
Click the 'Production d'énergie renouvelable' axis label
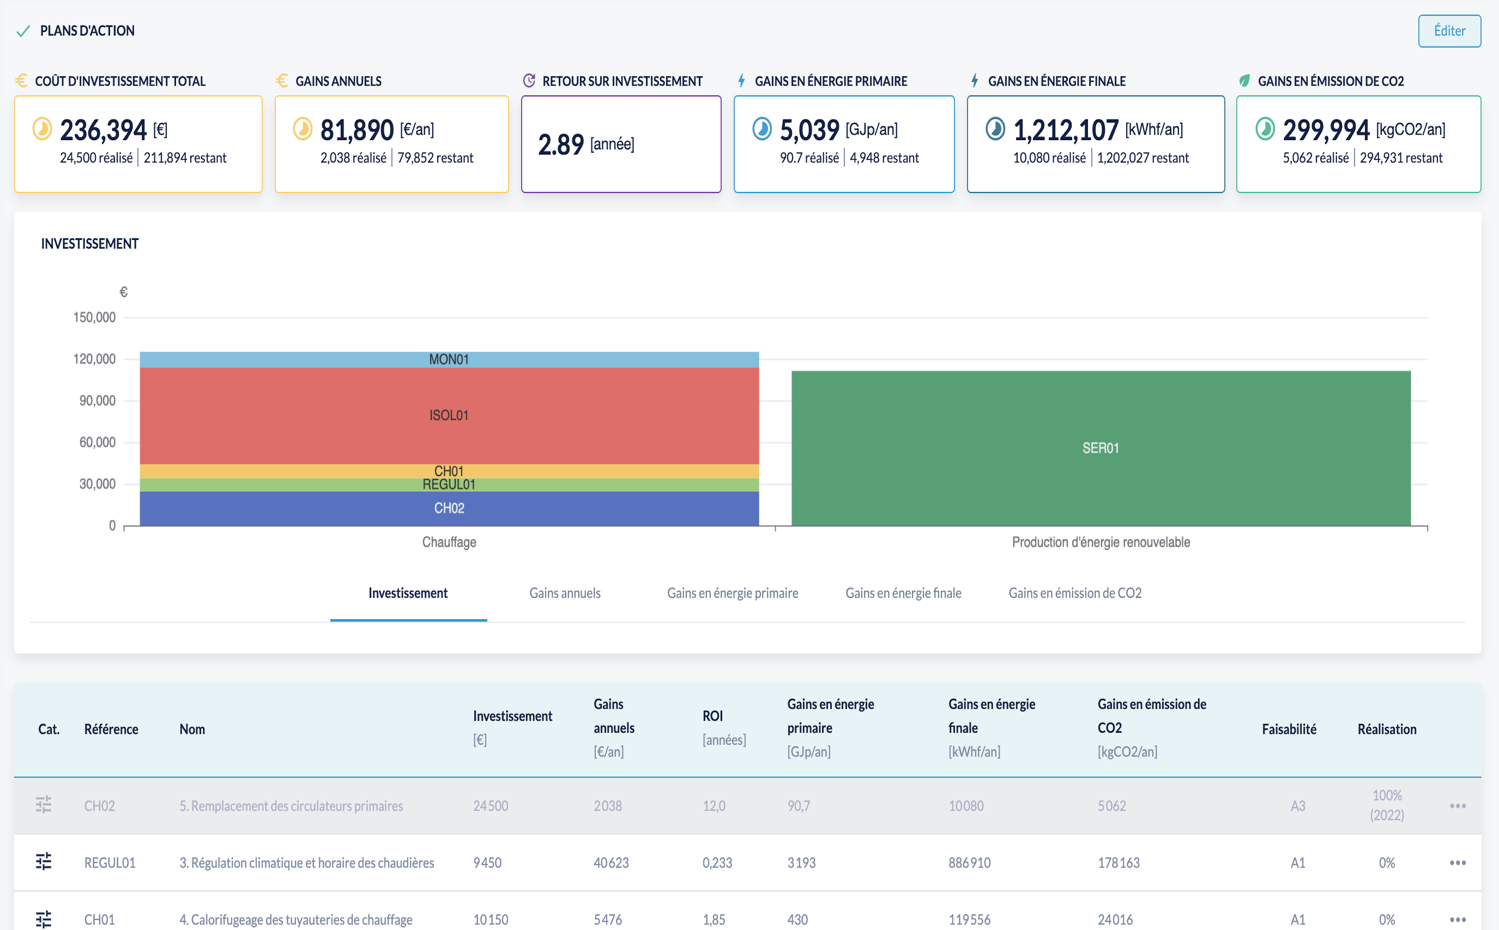tap(1101, 542)
